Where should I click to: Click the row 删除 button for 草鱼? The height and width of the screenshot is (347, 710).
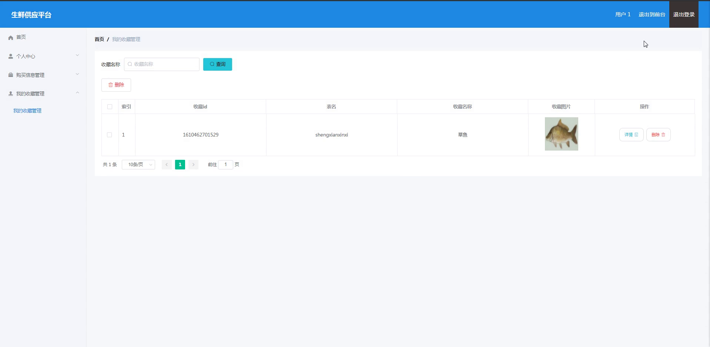coord(659,135)
